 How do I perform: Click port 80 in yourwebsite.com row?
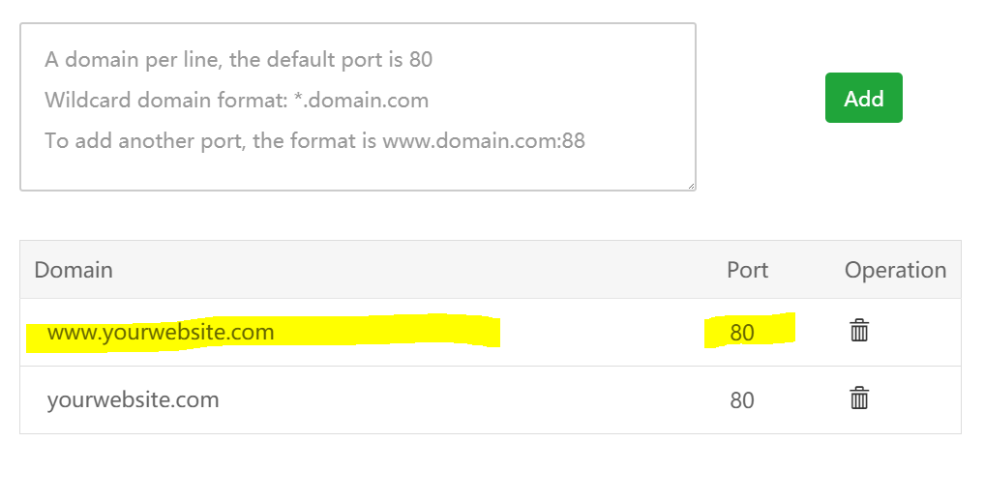click(742, 400)
